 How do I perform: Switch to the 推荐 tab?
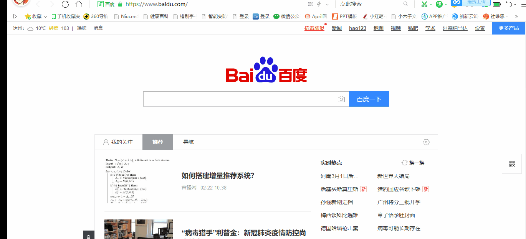pos(158,142)
